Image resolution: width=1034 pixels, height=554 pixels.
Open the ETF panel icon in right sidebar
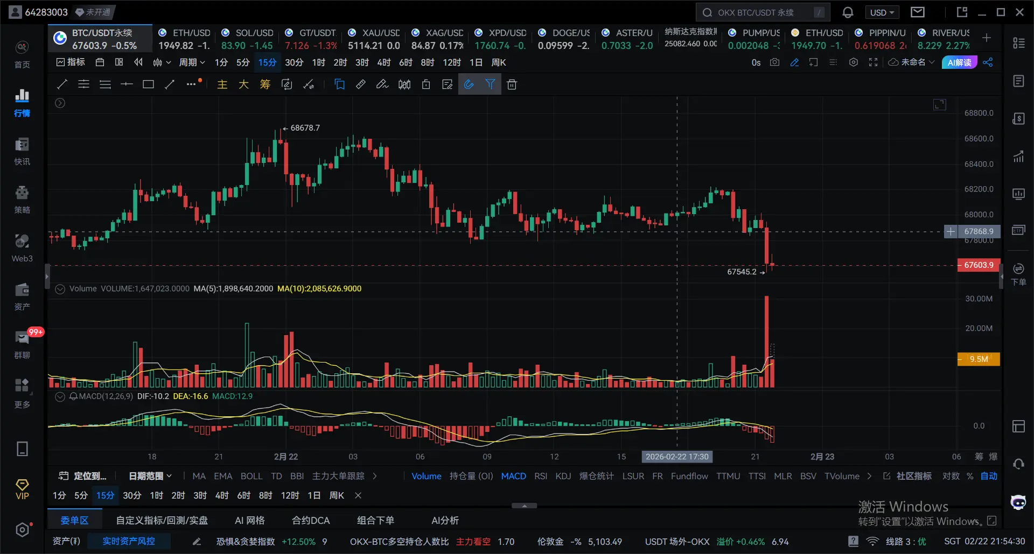[1018, 230]
